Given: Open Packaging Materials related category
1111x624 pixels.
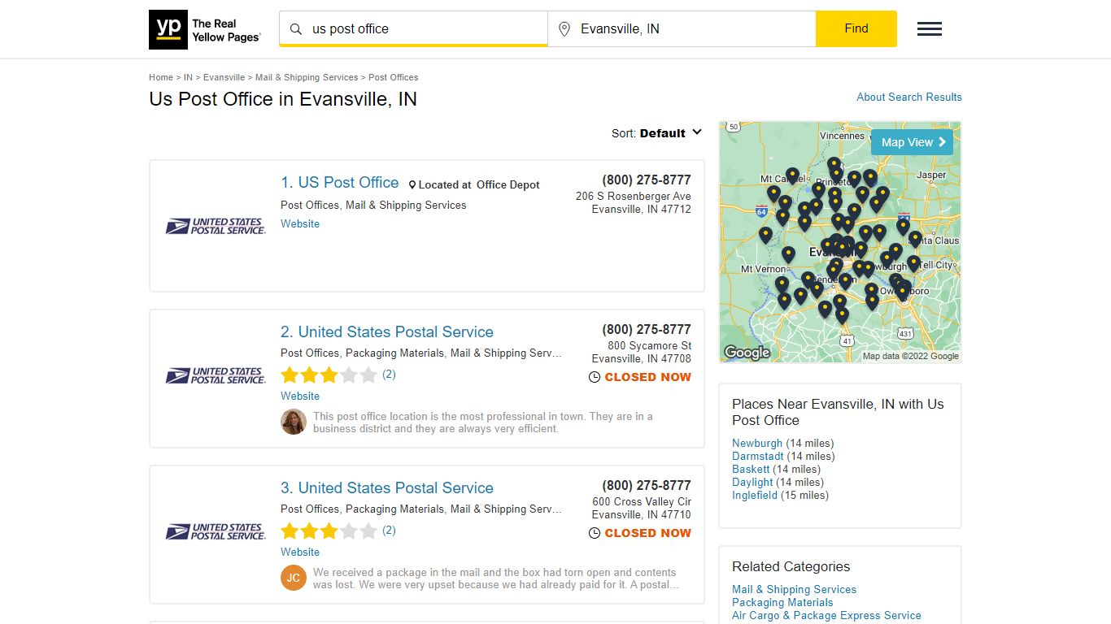Looking at the screenshot, I should [x=782, y=603].
